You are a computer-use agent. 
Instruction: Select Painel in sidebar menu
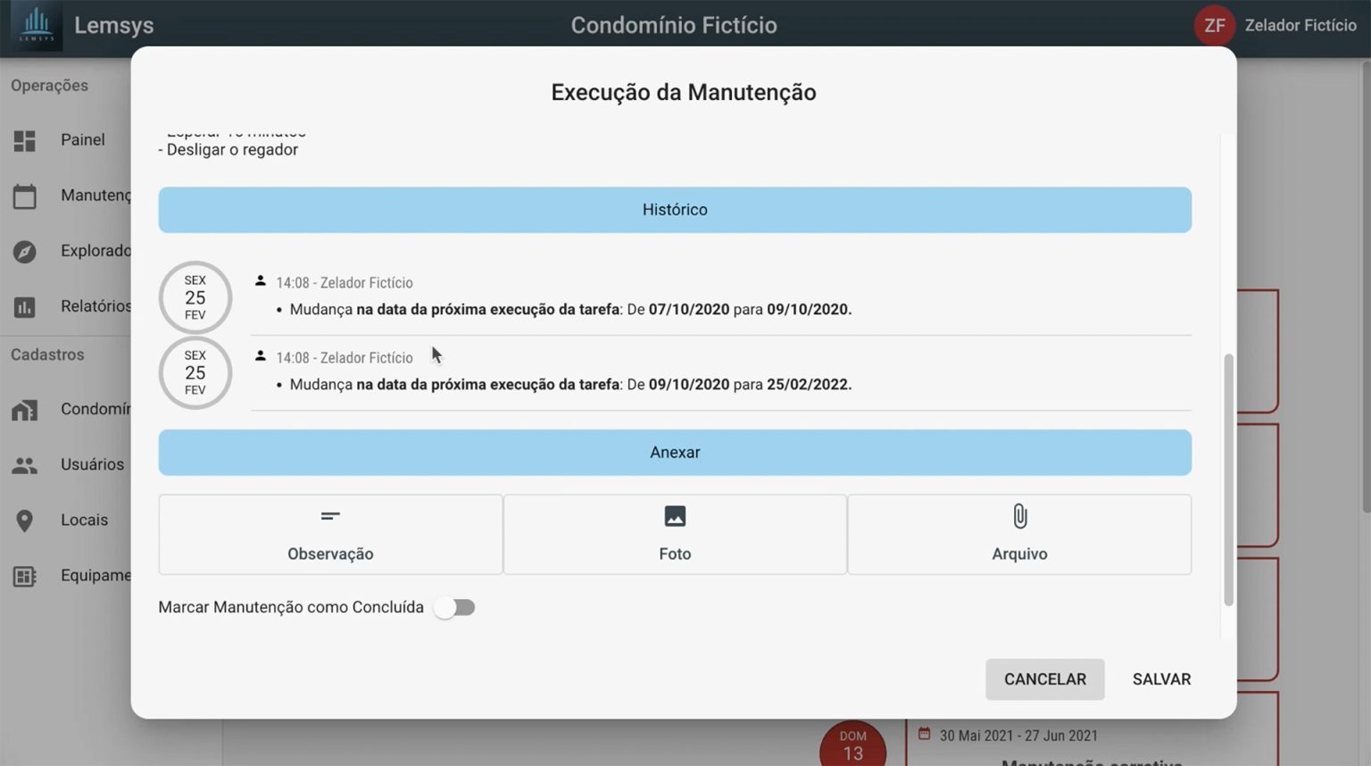tap(82, 140)
